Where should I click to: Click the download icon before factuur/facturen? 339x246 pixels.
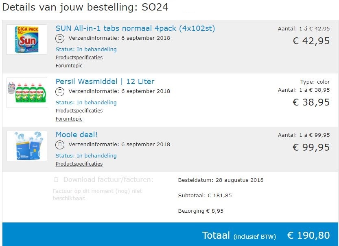click(x=56, y=180)
